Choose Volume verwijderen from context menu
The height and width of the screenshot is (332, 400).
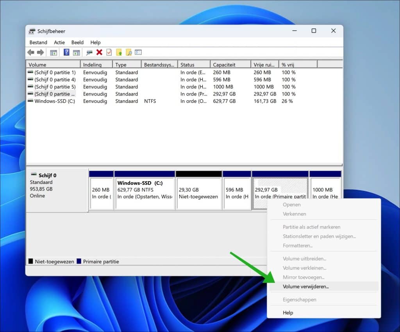tap(306, 286)
